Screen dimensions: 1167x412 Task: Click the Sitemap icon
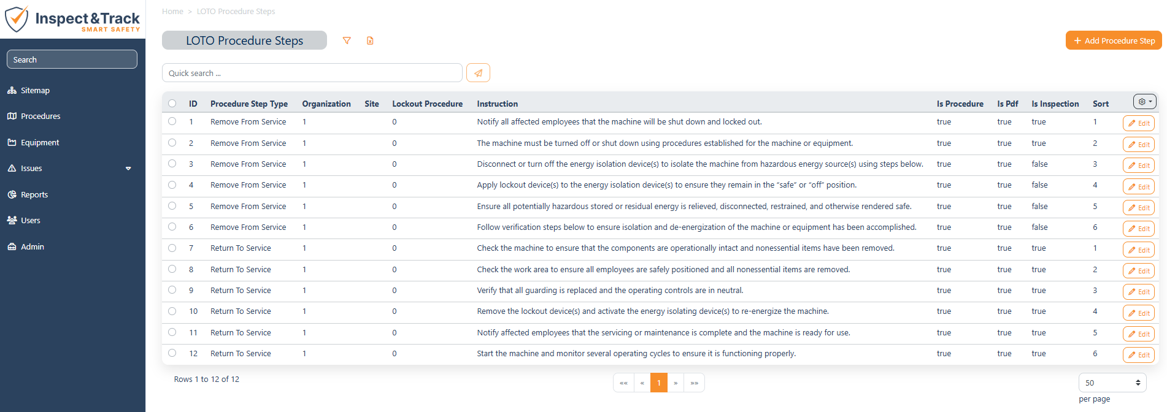12,90
